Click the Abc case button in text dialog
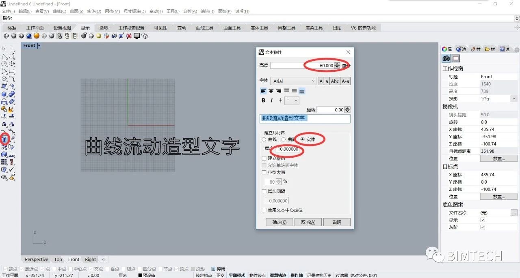The image size is (520, 278). [x=335, y=81]
